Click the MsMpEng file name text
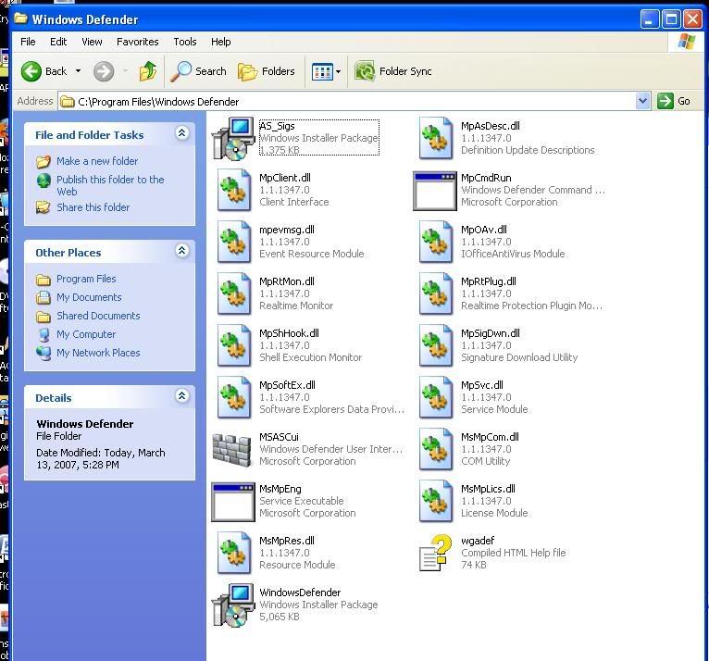Screen dimensions: 709x661 pos(280,489)
